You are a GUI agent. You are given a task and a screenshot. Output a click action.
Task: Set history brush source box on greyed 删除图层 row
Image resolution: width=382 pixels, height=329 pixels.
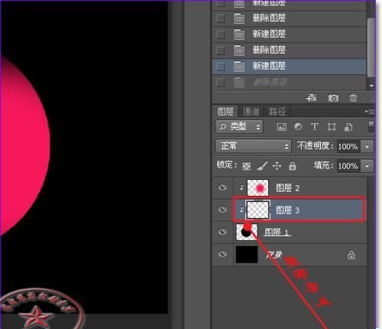[x=220, y=82]
